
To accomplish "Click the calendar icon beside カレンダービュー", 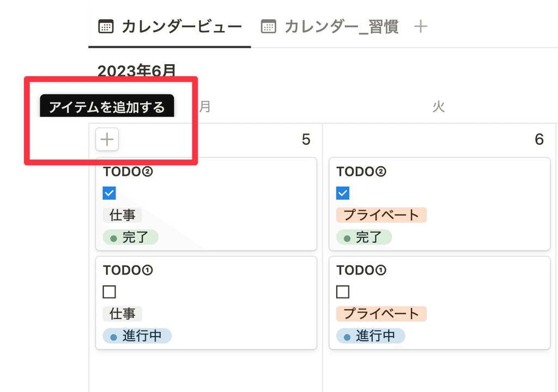I will 106,27.
